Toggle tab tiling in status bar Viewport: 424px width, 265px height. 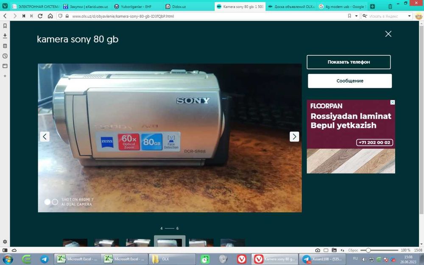326,250
